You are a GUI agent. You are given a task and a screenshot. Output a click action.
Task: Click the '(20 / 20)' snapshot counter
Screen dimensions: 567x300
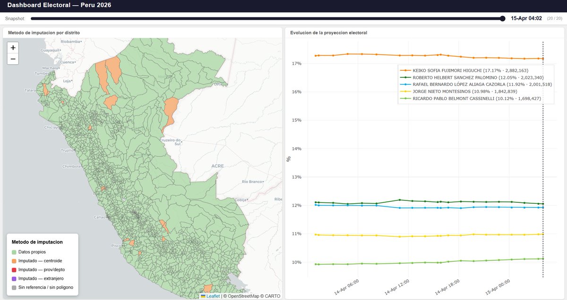click(554, 18)
